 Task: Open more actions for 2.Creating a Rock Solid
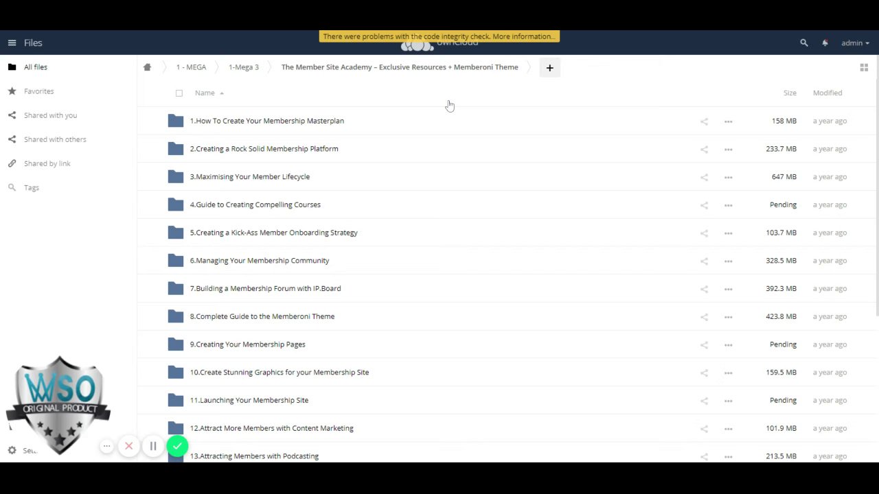[x=728, y=150]
